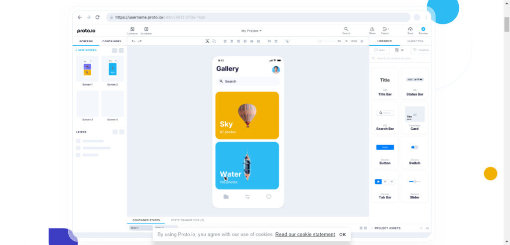This screenshot has width=510, height=245.
Task: Click the group selection icon in toolbar
Action: [207, 41]
